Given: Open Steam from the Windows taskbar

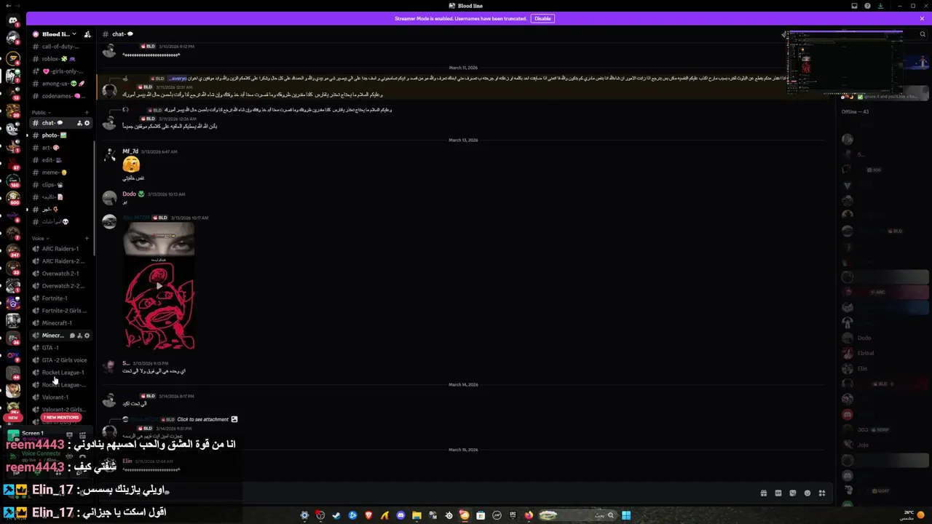Looking at the screenshot, I should click(x=336, y=515).
